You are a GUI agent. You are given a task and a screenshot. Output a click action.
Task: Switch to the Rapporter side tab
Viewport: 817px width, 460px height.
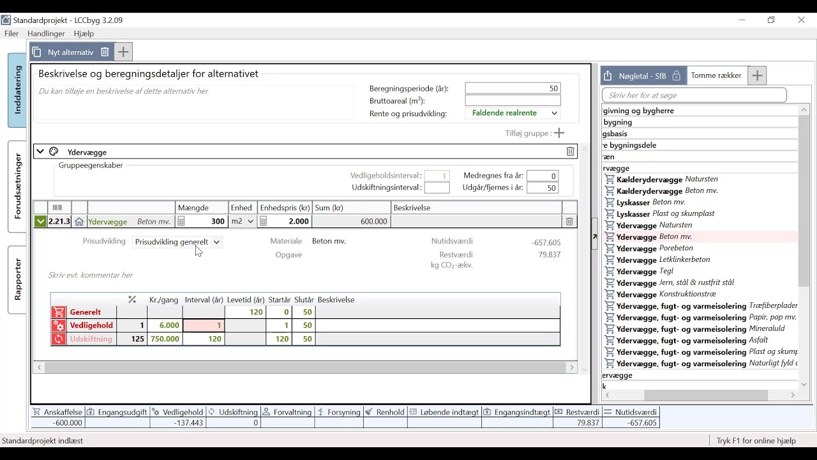[x=17, y=279]
